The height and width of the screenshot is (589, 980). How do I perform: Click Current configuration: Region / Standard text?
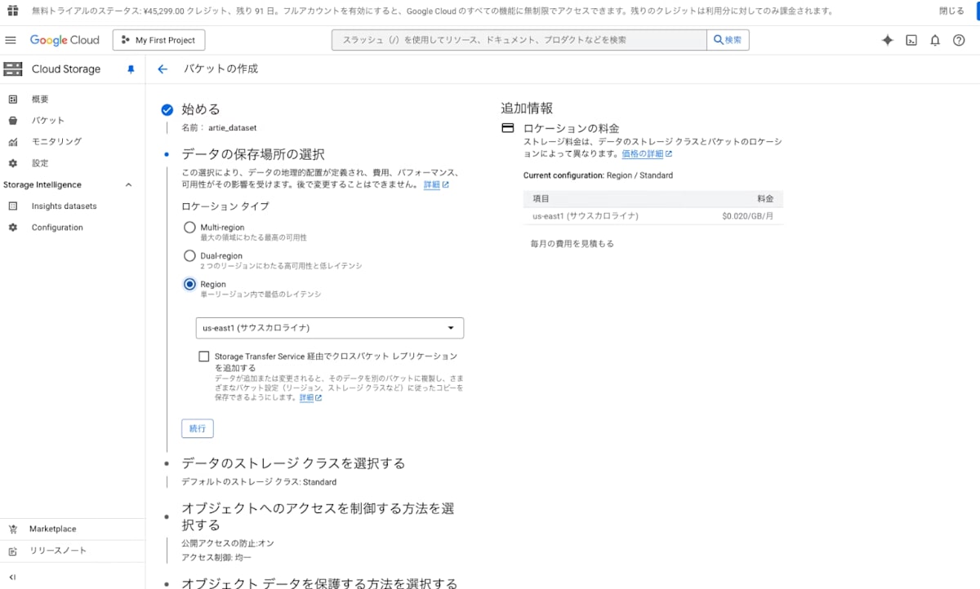[598, 175]
